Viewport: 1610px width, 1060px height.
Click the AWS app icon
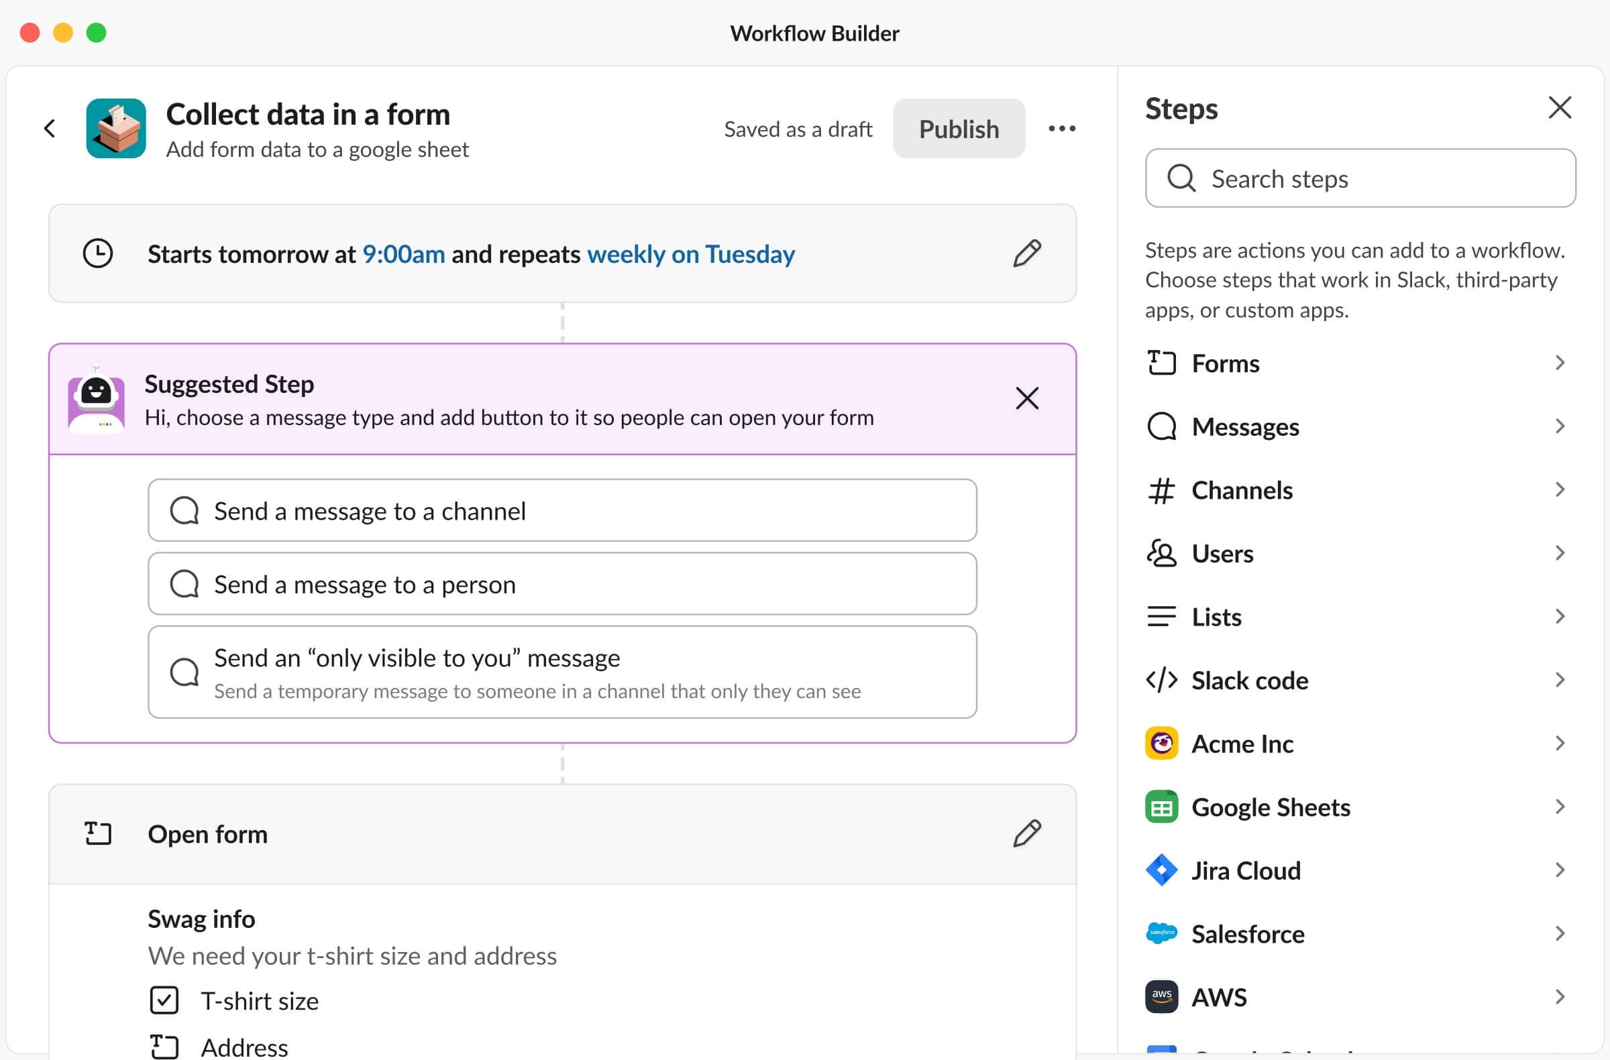[1161, 997]
